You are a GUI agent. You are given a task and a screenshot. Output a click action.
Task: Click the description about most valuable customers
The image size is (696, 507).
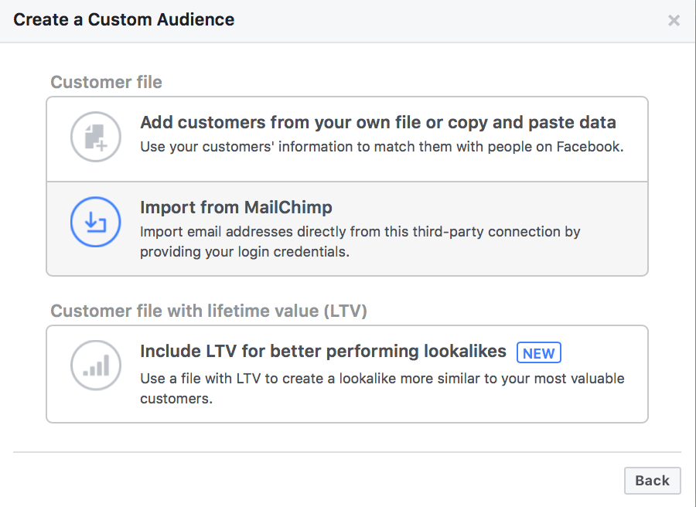click(382, 388)
